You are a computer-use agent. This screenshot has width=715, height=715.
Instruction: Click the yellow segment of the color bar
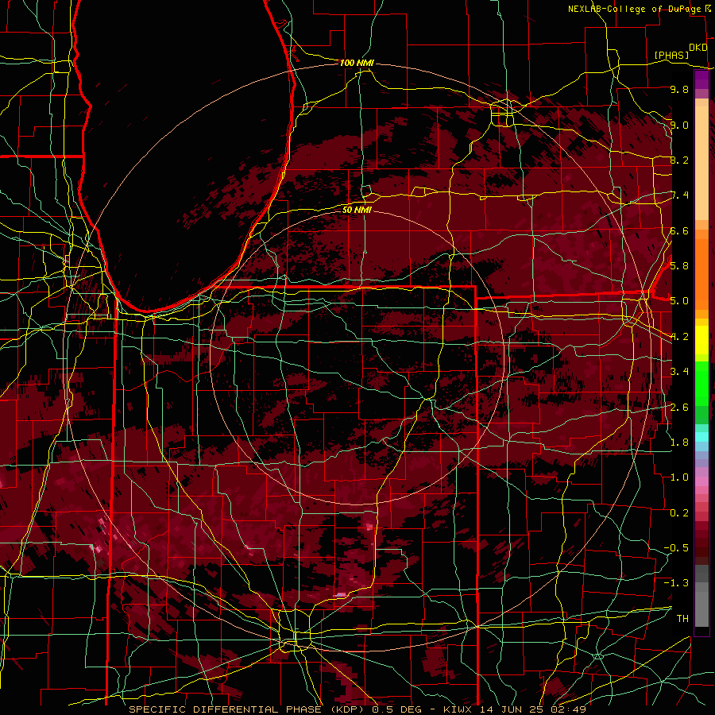pyautogui.click(x=701, y=340)
